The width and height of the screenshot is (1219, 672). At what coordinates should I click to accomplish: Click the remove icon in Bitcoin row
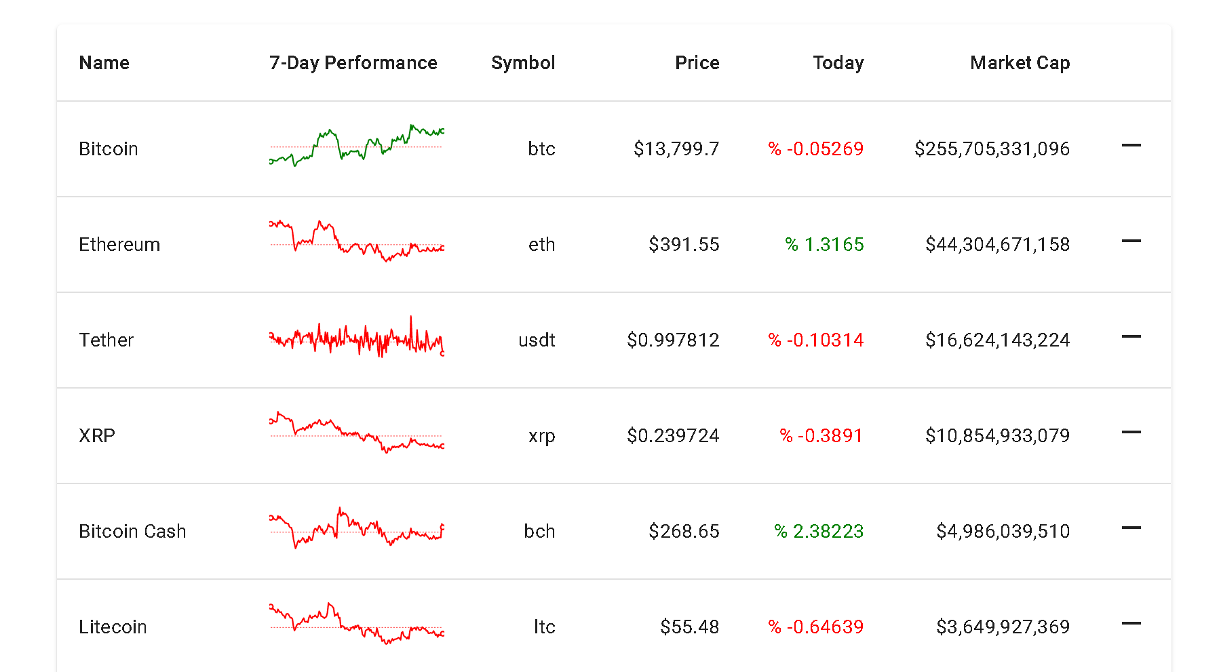[x=1131, y=145]
